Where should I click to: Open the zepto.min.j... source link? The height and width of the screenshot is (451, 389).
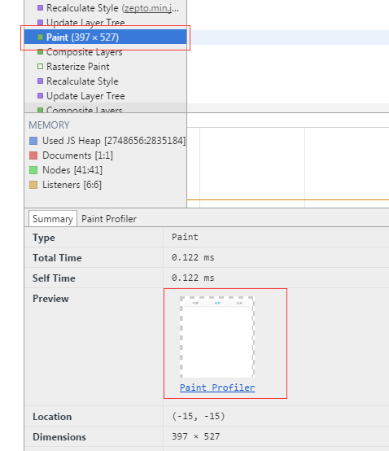click(x=151, y=8)
